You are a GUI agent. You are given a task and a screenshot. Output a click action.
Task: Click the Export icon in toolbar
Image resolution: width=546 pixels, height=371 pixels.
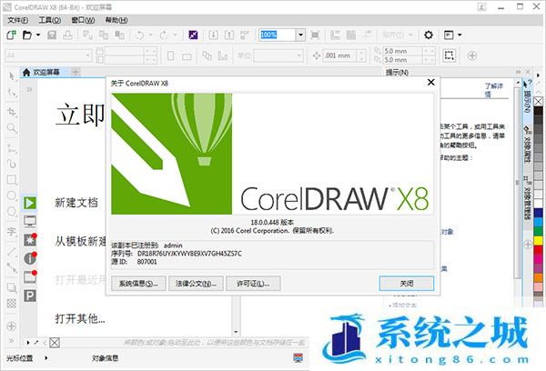pos(229,35)
